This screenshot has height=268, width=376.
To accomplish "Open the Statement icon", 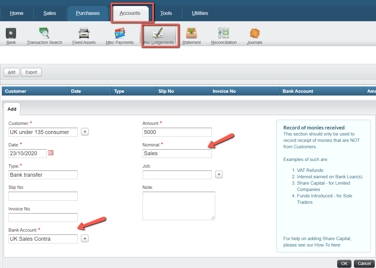I will point(191,33).
